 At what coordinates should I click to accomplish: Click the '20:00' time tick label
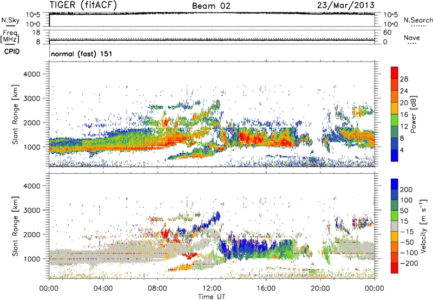(320, 289)
